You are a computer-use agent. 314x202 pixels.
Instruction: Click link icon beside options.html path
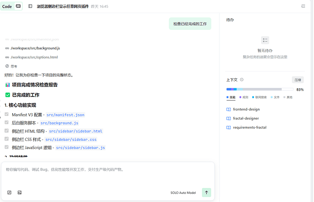(x=7, y=57)
